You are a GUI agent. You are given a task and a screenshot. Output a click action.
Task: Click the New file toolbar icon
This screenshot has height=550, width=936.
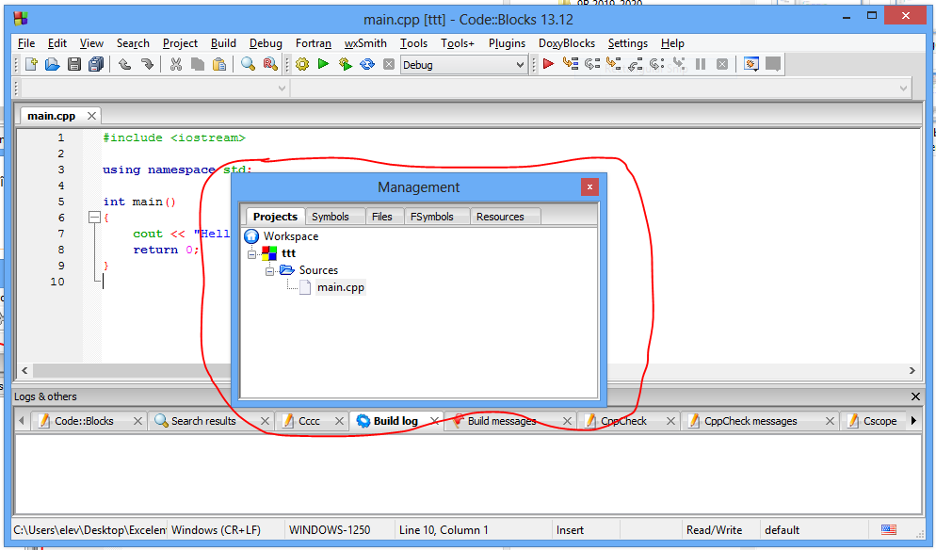tap(31, 64)
